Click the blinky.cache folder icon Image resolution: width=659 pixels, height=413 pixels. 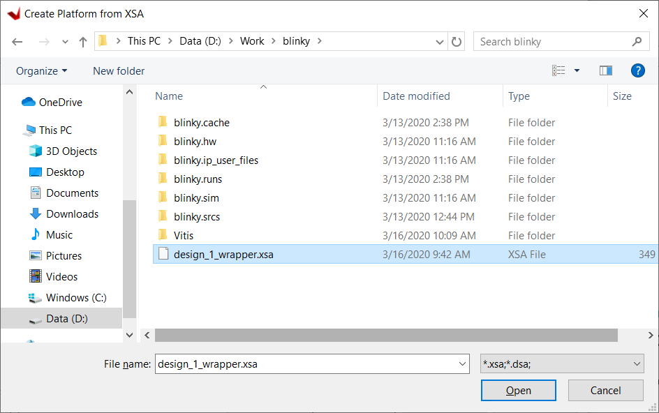point(163,122)
